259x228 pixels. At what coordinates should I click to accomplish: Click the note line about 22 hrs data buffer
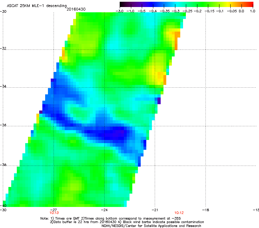pos(127,222)
